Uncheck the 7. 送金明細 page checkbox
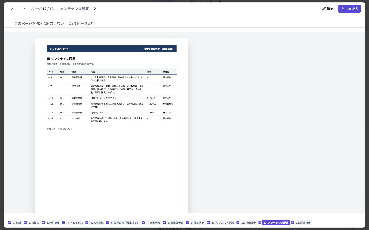Screen dimensions: 369x230 [x=143, y=223]
